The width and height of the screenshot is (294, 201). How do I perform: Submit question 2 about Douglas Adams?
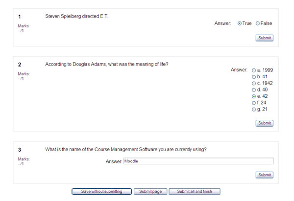point(265,123)
